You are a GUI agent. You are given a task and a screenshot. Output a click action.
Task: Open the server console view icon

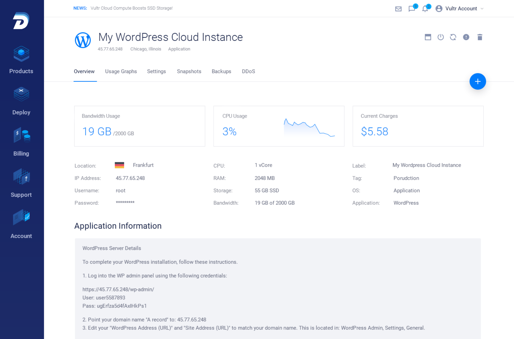pos(428,37)
